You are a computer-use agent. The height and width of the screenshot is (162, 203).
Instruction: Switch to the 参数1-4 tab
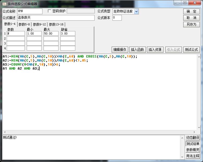(x=10, y=24)
